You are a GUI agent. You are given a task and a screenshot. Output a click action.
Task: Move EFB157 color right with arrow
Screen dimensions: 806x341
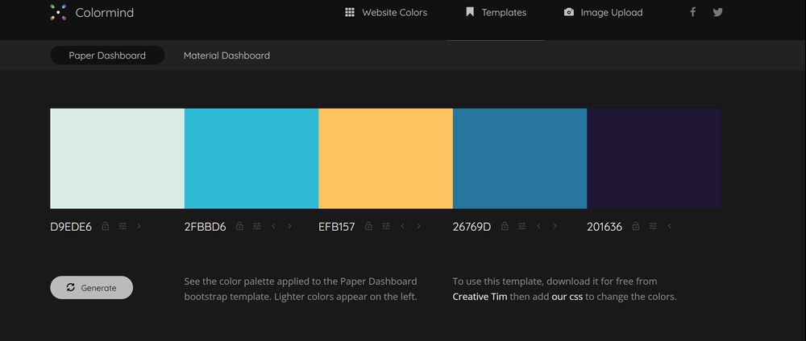(419, 226)
